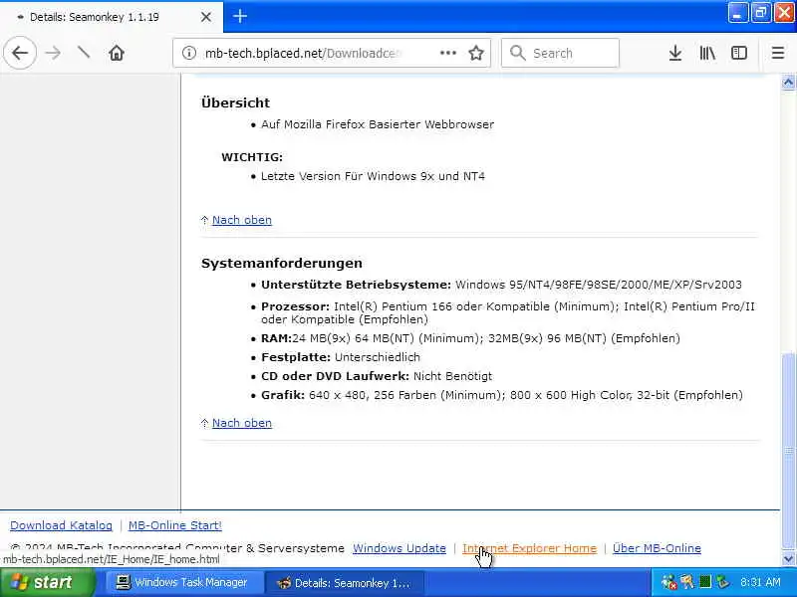Select Details: Seamonkey taskbar button
Screen dimensions: 797x597
click(x=343, y=583)
